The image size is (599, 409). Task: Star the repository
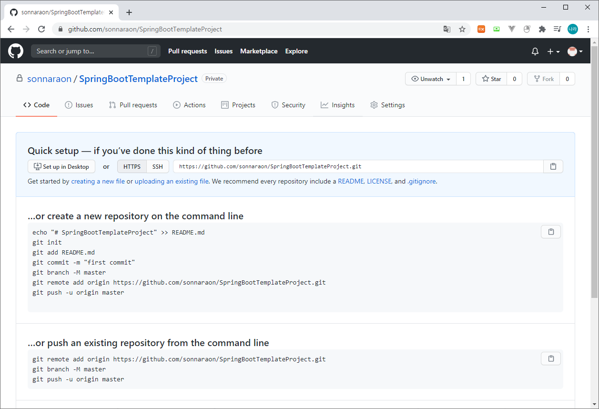pyautogui.click(x=491, y=79)
